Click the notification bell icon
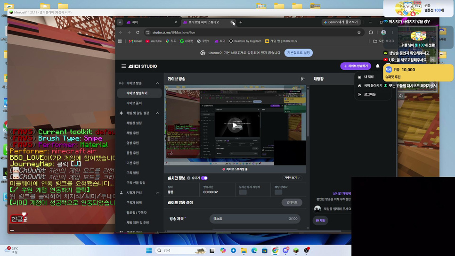The height and width of the screenshot is (256, 455). click(x=378, y=66)
